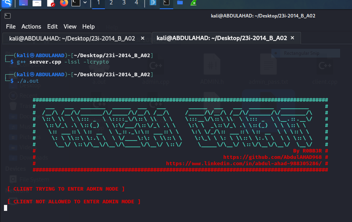352x222 pixels.
Task: Open the Actions menu
Action: [31, 27]
